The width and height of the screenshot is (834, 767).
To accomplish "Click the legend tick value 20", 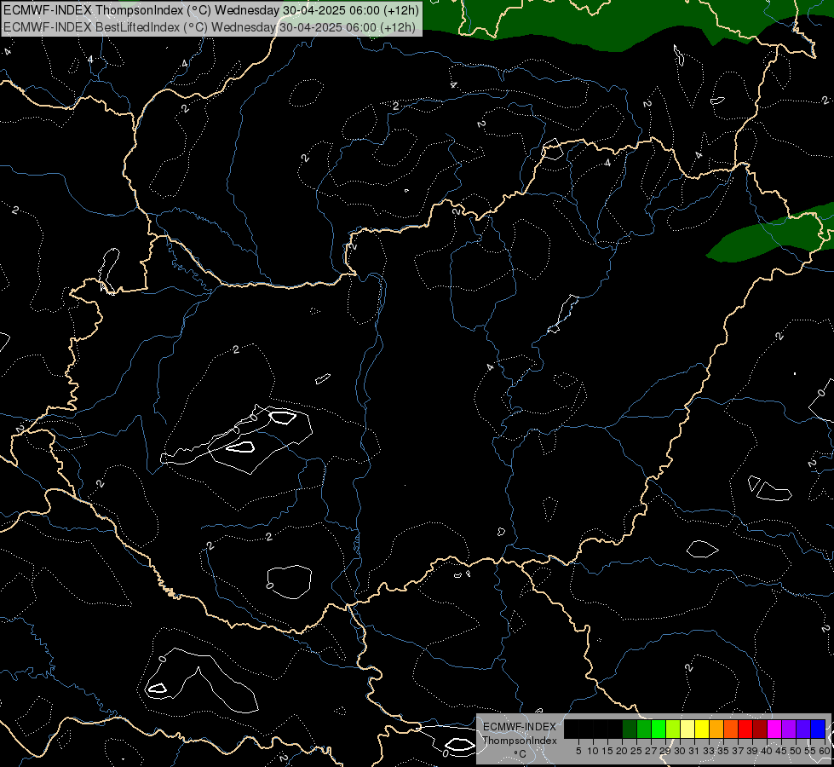I will click(x=622, y=751).
